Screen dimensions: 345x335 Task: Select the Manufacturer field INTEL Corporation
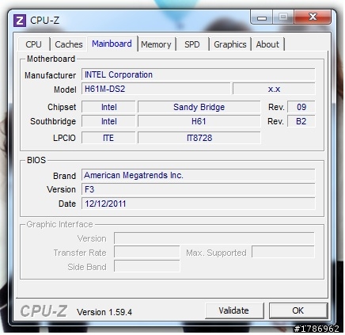pyautogui.click(x=199, y=74)
